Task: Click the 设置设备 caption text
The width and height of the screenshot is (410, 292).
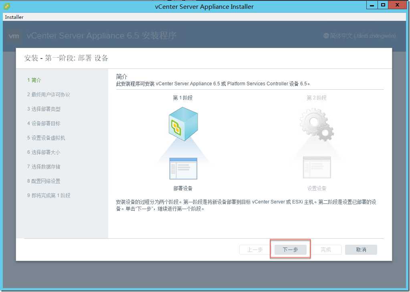Action: point(317,188)
